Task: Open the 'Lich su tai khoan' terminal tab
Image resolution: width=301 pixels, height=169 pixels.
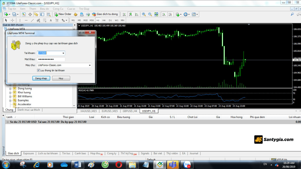Action: point(48,153)
